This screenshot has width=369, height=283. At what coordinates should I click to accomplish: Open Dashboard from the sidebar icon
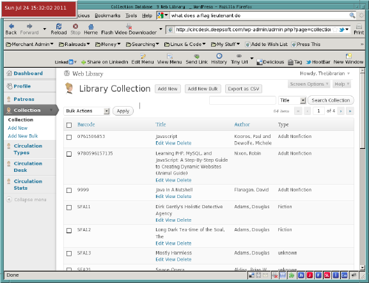(x=9, y=73)
